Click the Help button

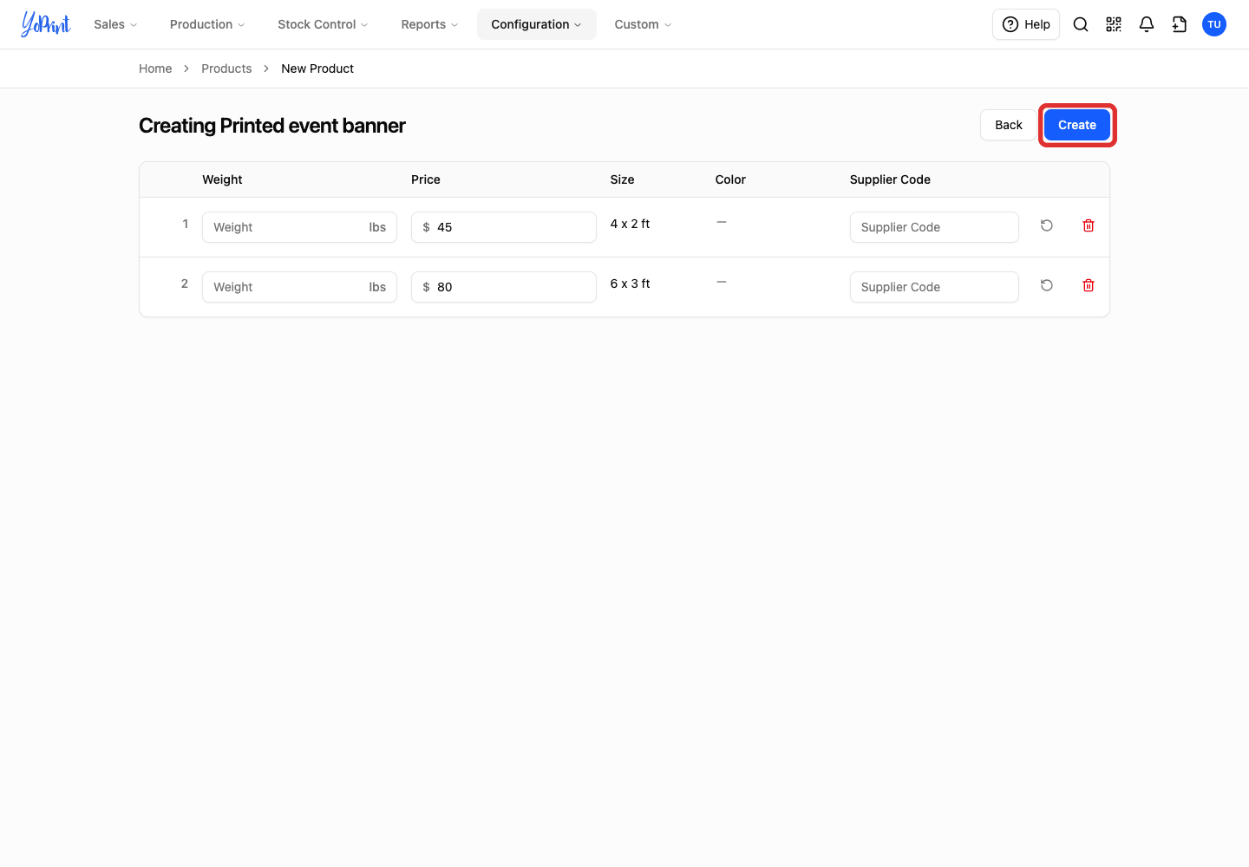(x=1026, y=24)
